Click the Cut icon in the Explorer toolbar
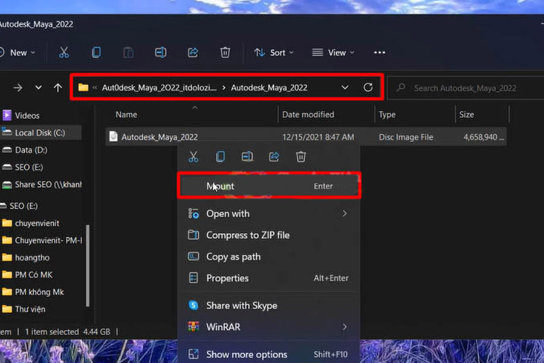Viewport: 544px width, 363px height. [x=64, y=53]
